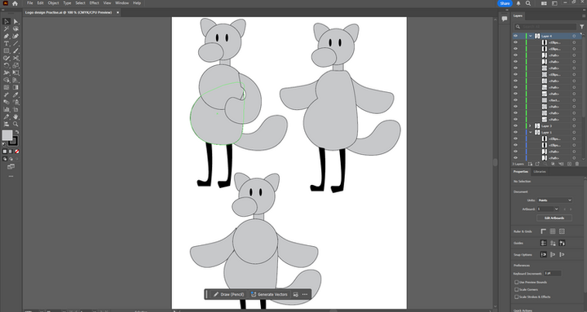Show grid icon in Ruler & Grids

click(x=553, y=231)
